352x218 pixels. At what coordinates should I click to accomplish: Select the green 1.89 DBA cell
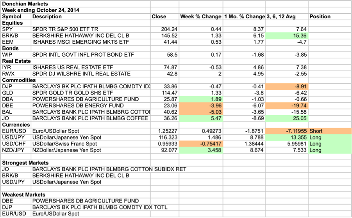click(x=201, y=99)
